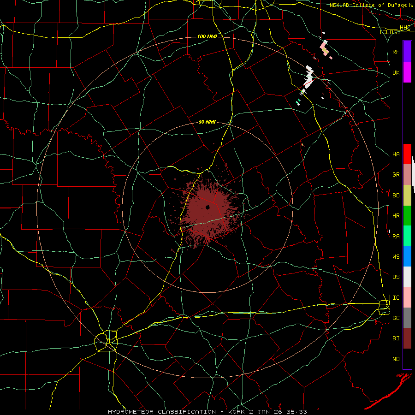Click the WS legend label

tap(396, 257)
